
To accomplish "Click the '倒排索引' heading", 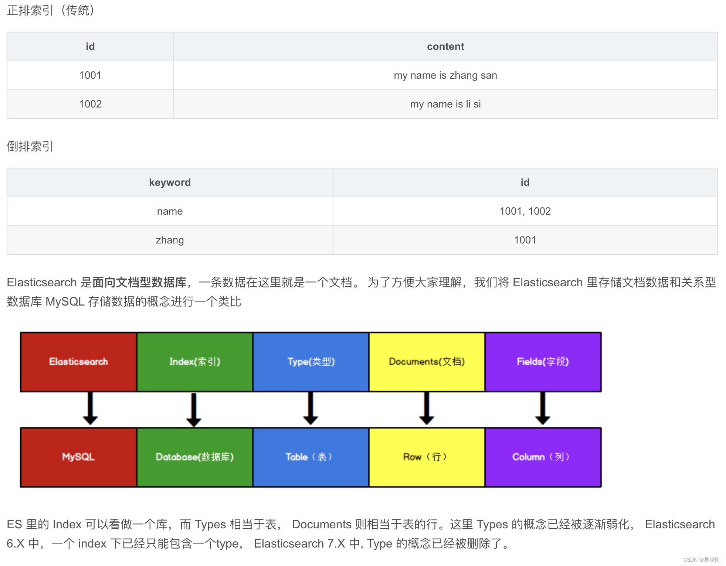I will 30,146.
